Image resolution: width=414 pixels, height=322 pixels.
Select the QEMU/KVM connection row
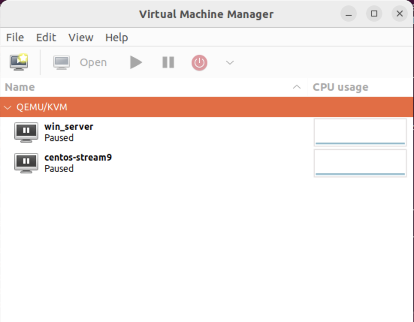coord(207,107)
